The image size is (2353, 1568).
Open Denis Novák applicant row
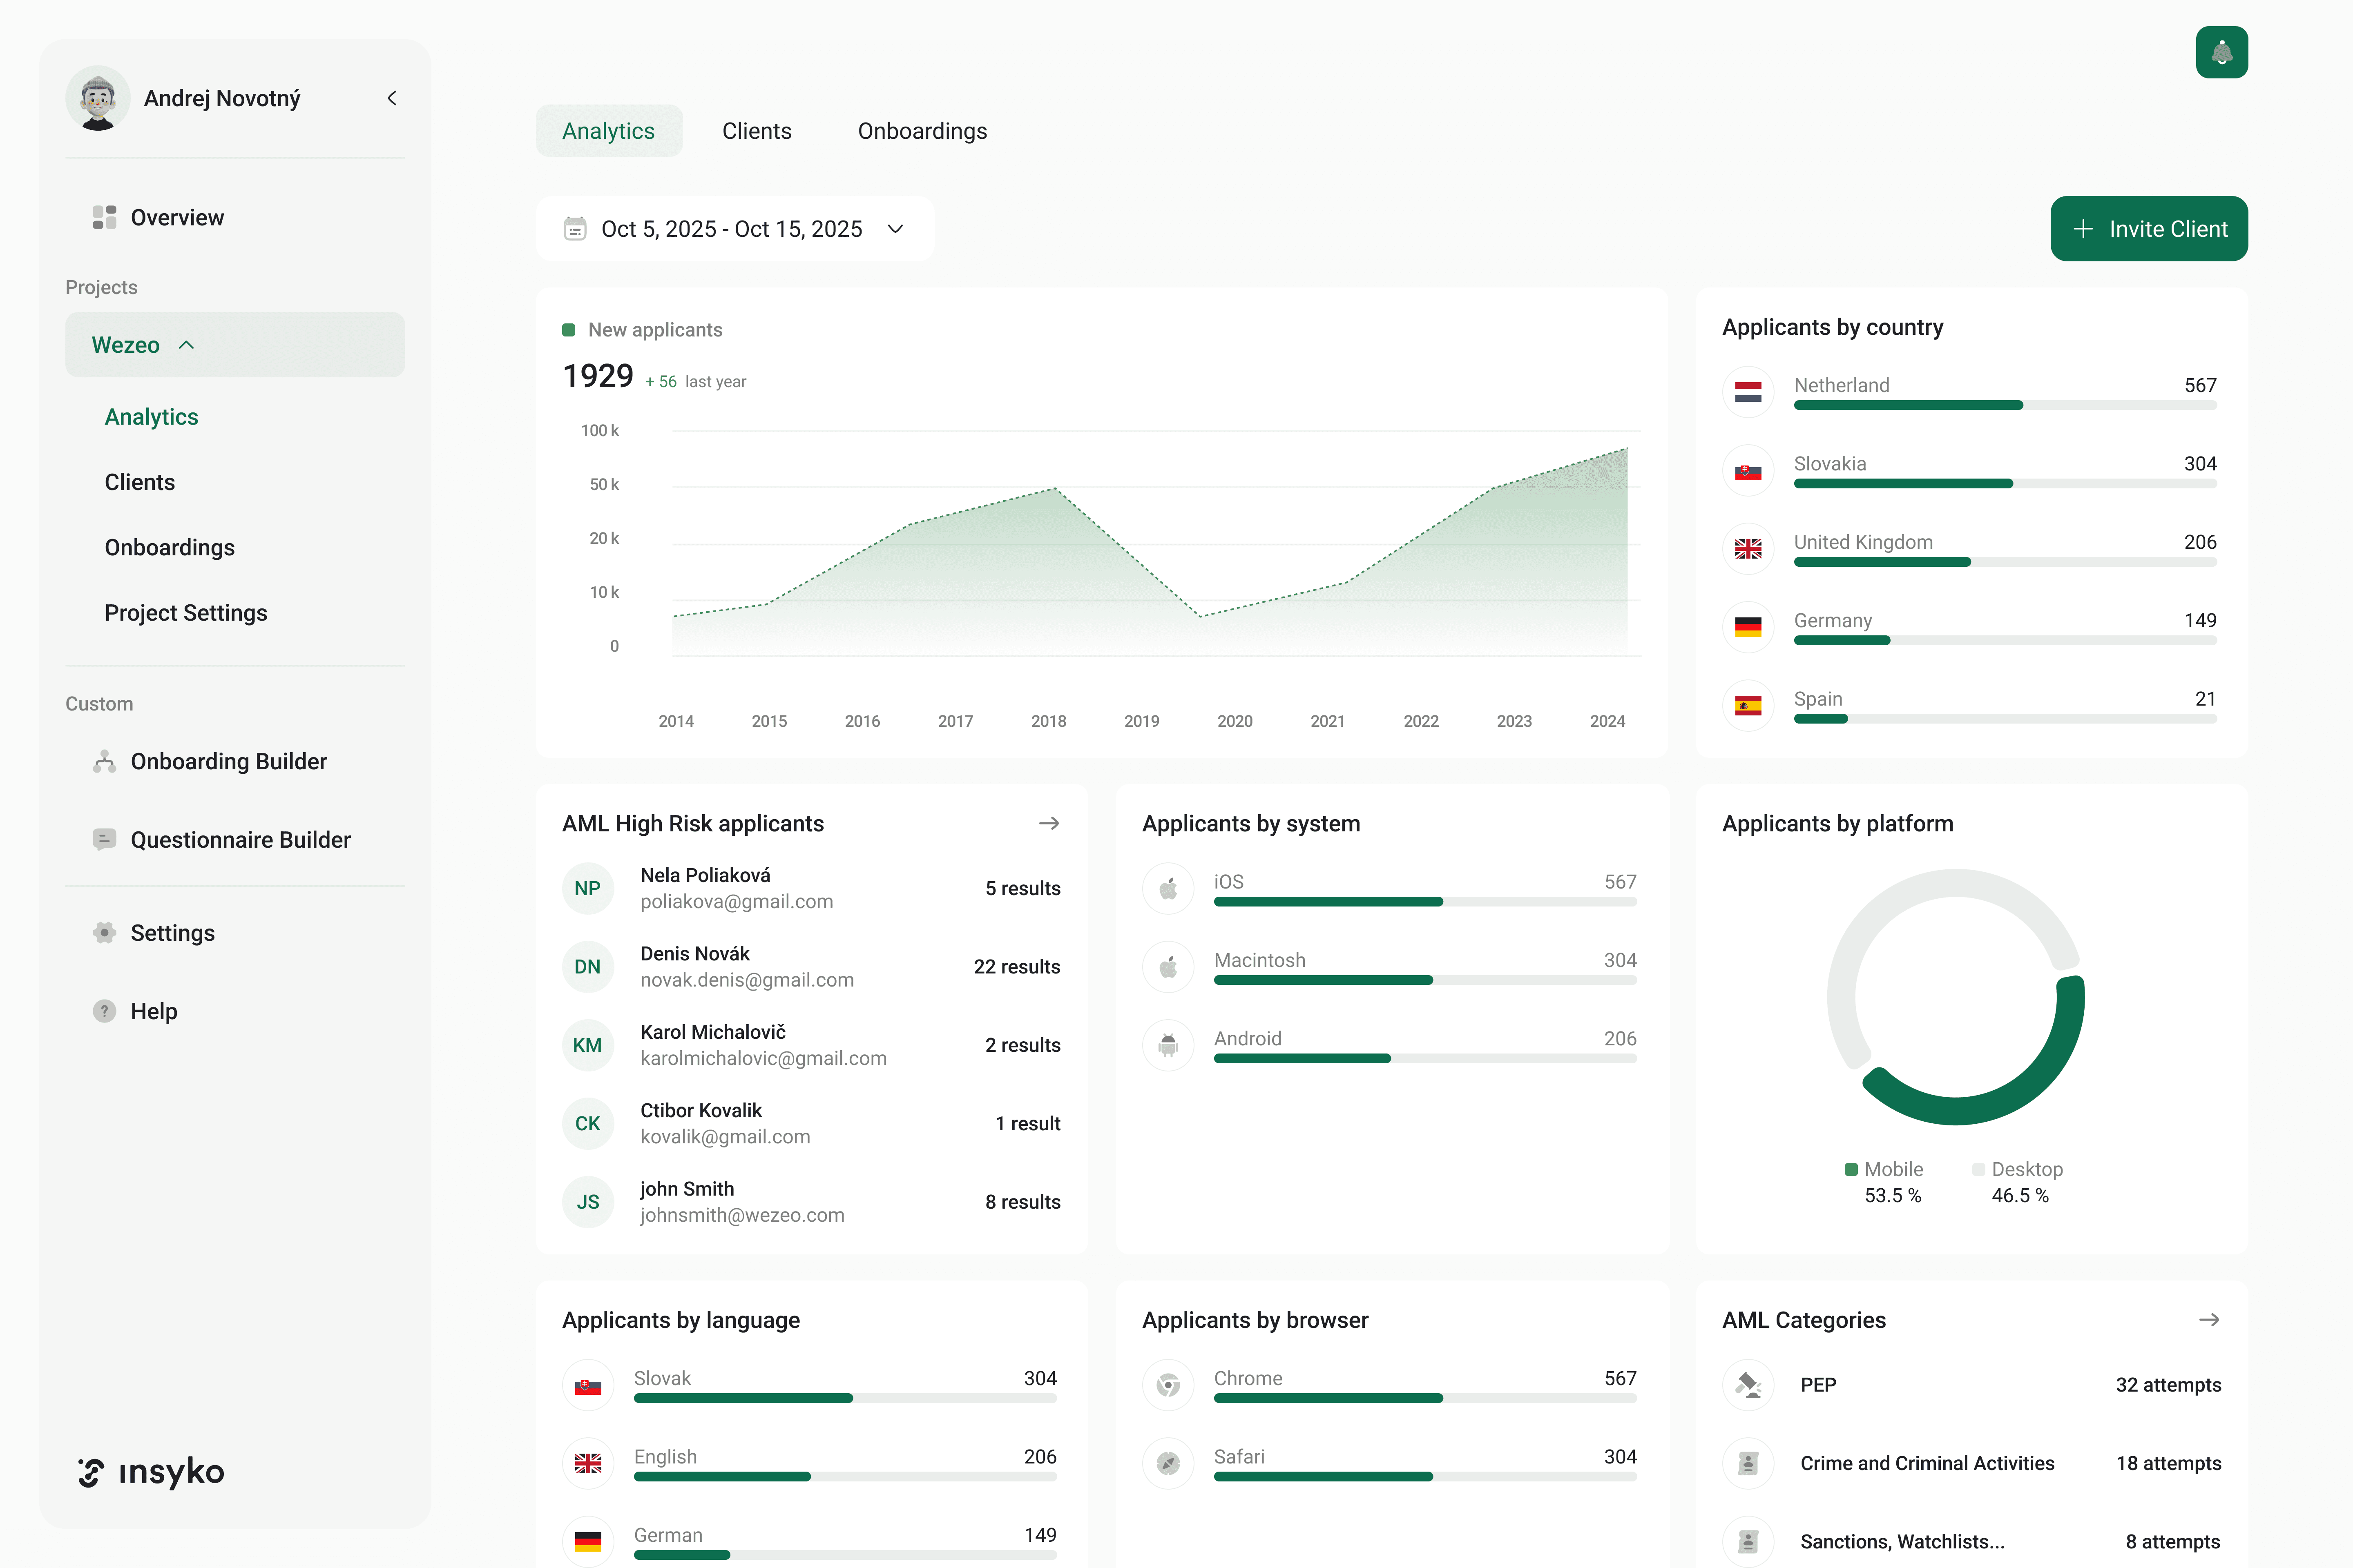(811, 966)
